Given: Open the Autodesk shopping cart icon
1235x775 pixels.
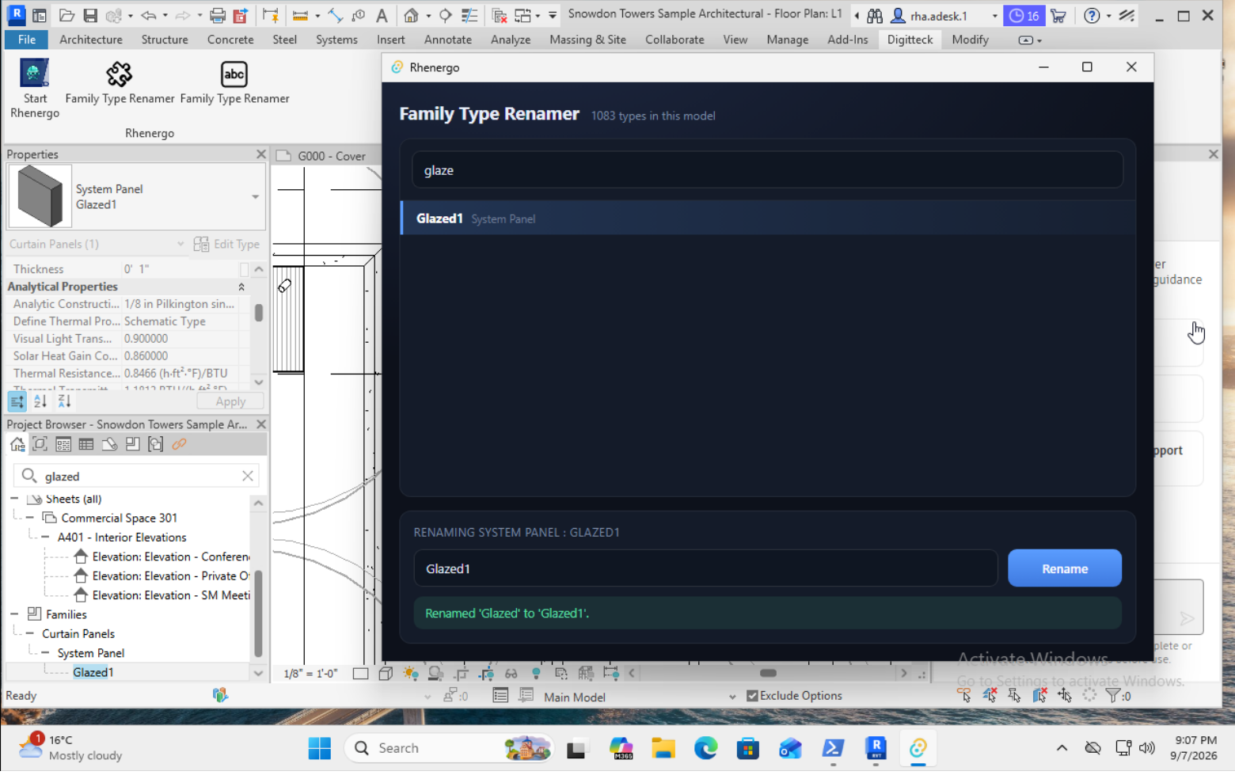Looking at the screenshot, I should coord(1058,16).
